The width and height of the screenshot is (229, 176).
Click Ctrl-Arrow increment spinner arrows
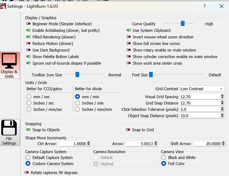89,143
